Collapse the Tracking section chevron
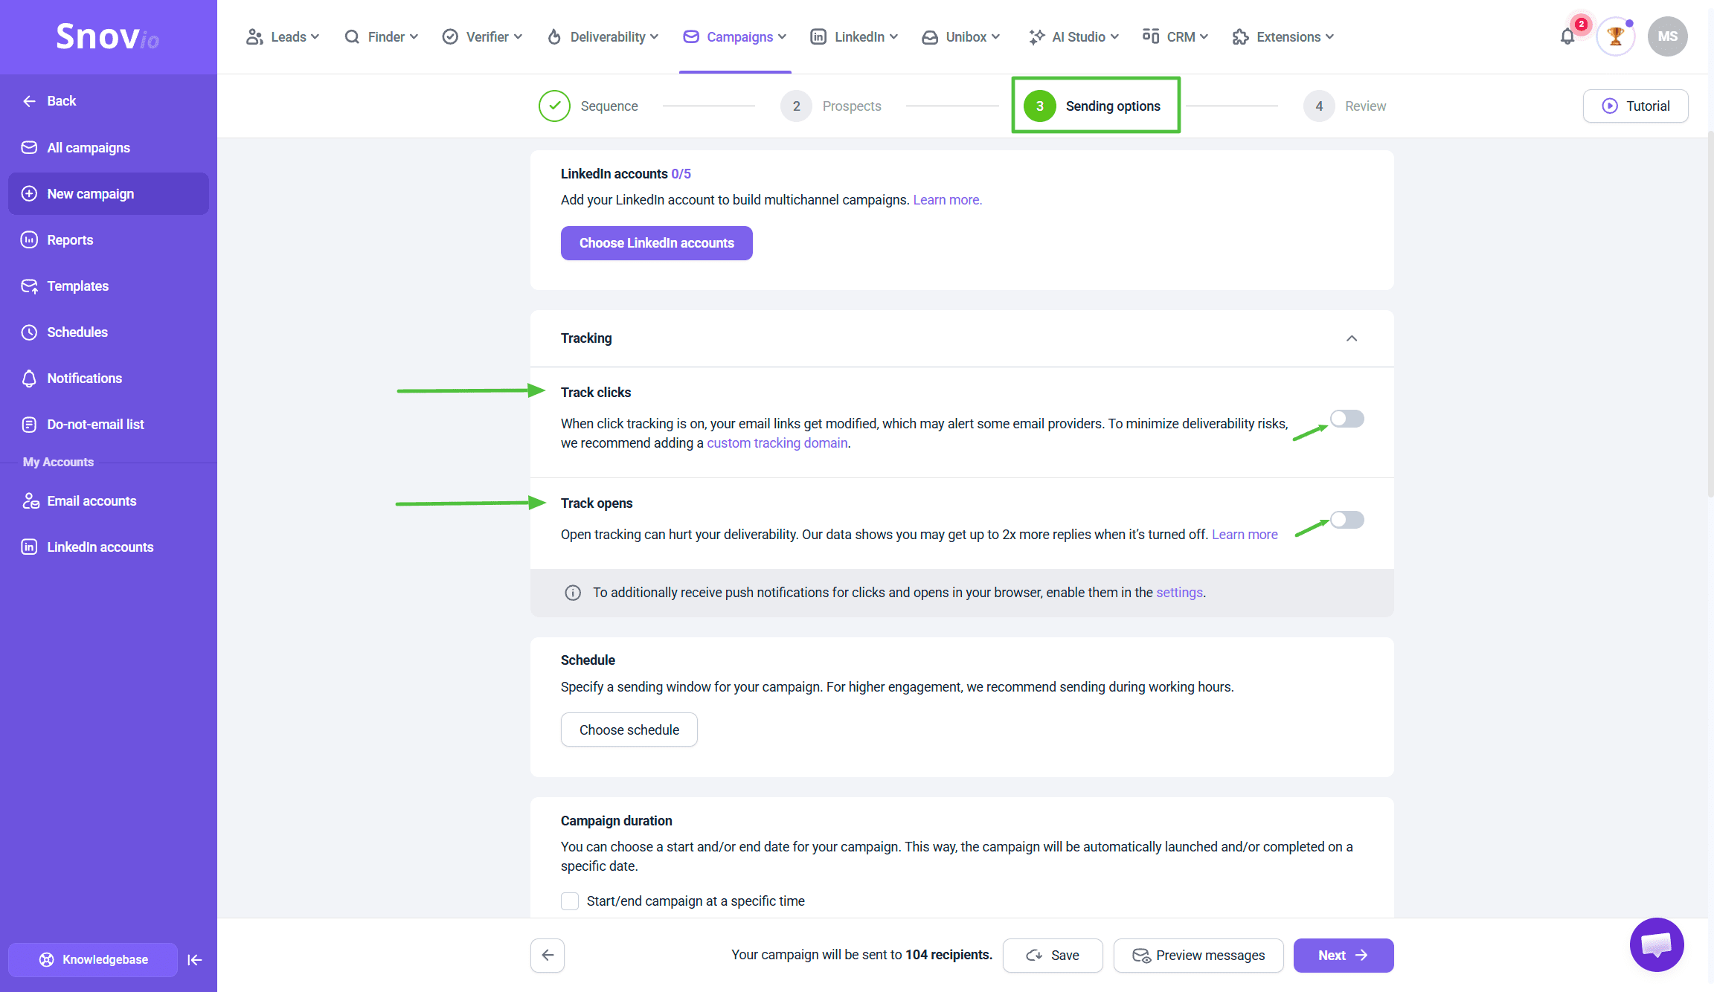1714x992 pixels. [x=1352, y=338]
